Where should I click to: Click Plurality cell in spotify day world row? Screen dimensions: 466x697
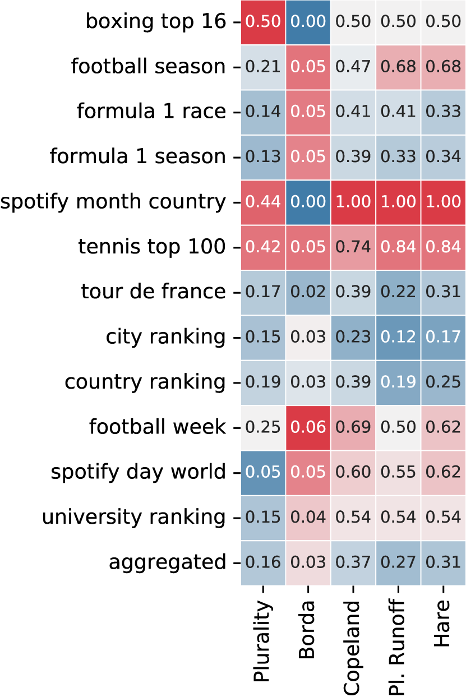pyautogui.click(x=263, y=472)
